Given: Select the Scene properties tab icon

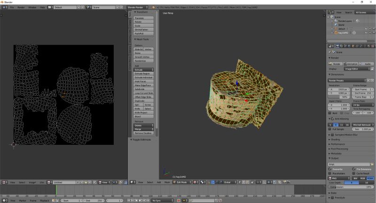Looking at the screenshot, I should coord(345,46).
